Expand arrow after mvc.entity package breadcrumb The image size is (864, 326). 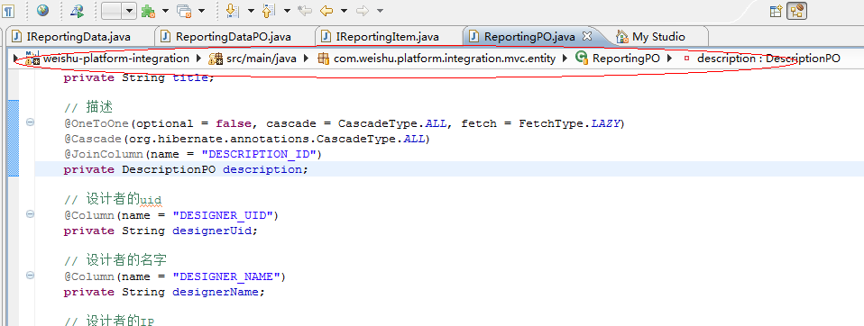click(565, 59)
